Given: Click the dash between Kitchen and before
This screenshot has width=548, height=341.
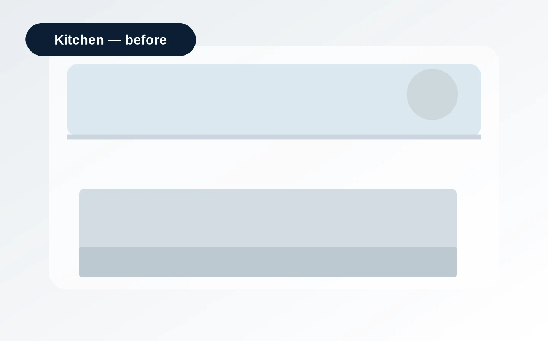Looking at the screenshot, I should (115, 40).
